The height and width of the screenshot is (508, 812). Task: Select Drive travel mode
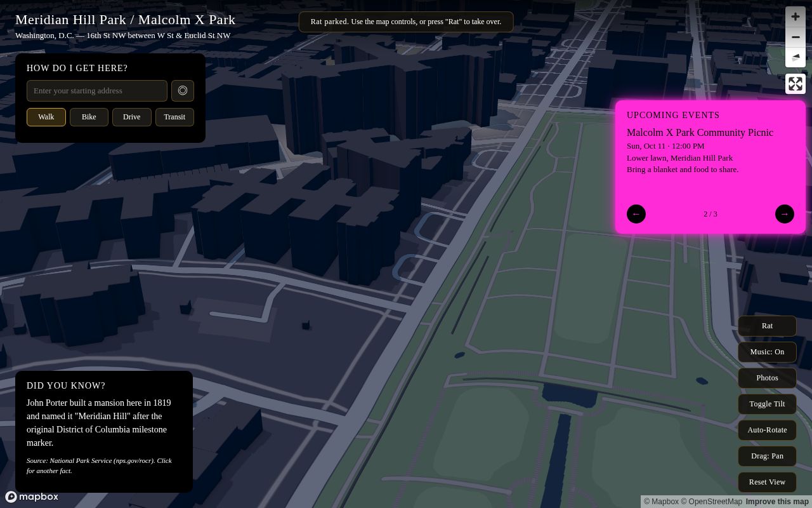(x=132, y=117)
